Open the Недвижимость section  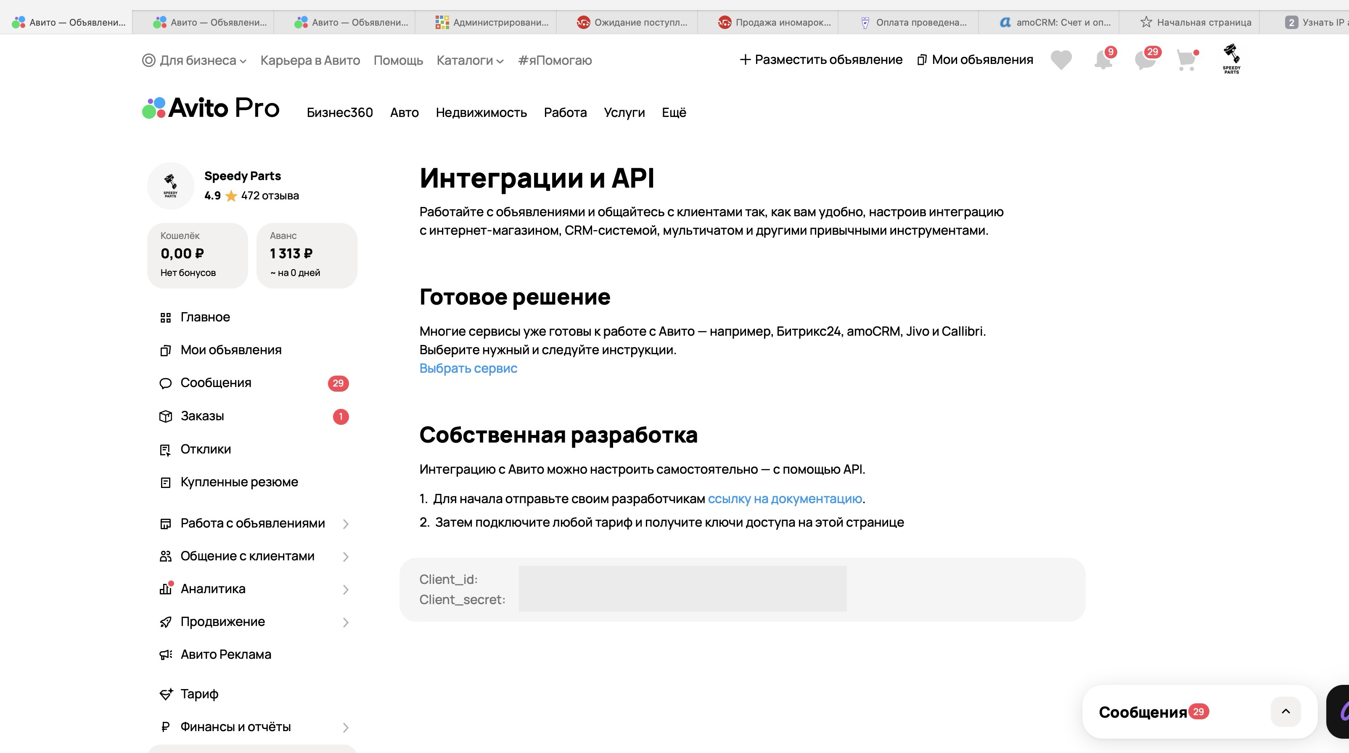pyautogui.click(x=481, y=113)
